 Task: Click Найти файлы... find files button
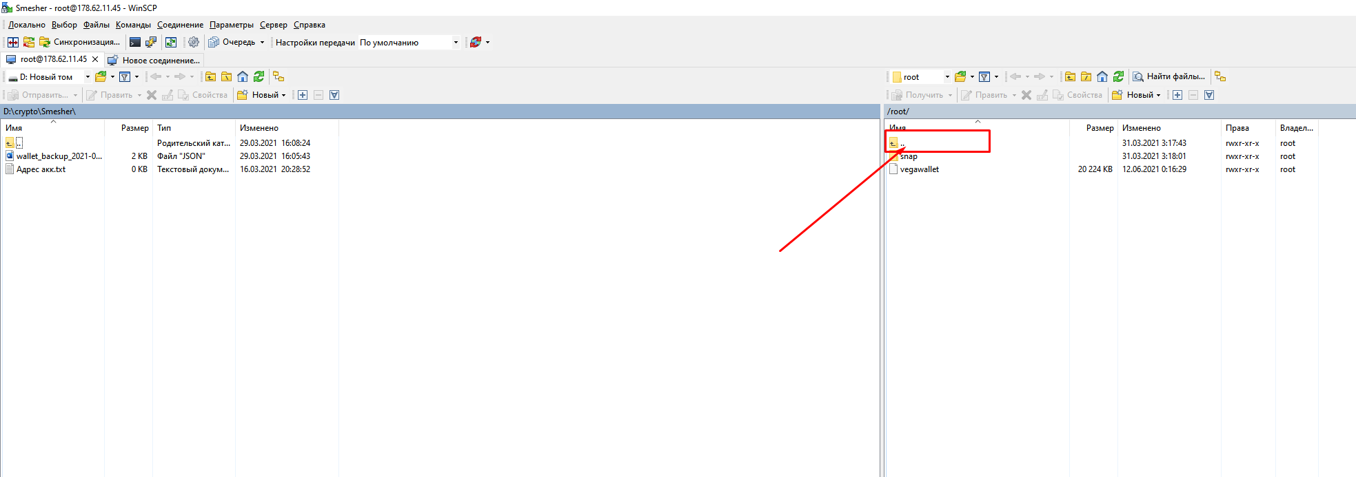(1170, 76)
